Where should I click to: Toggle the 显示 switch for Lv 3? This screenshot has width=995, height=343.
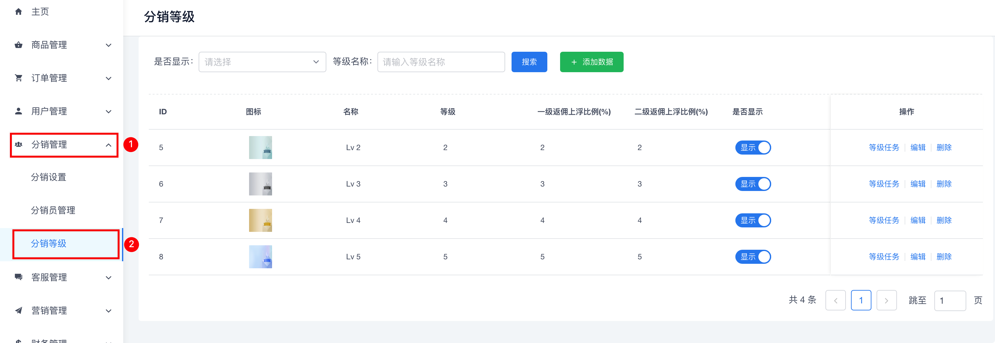[753, 184]
